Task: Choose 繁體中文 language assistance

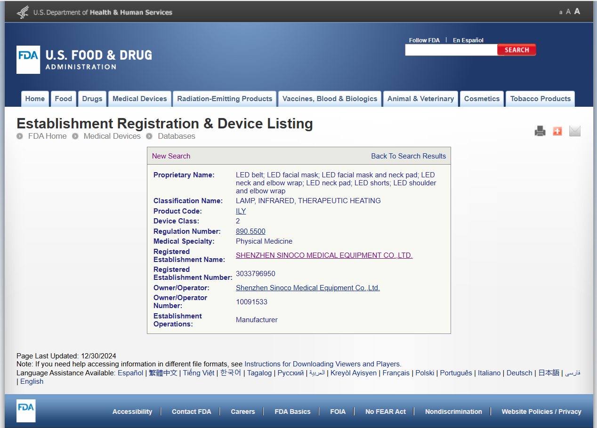Action: pos(163,373)
